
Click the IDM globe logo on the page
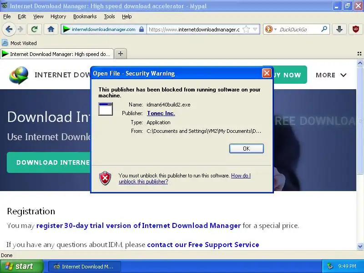click(19, 75)
